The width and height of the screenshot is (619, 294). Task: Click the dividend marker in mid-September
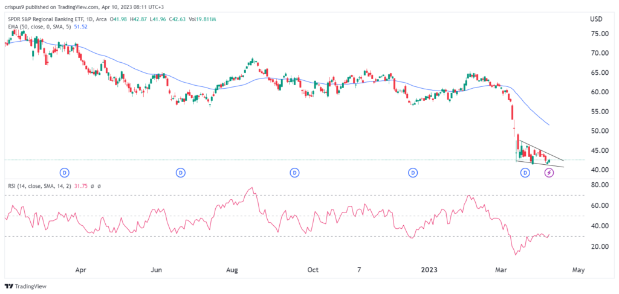294,172
